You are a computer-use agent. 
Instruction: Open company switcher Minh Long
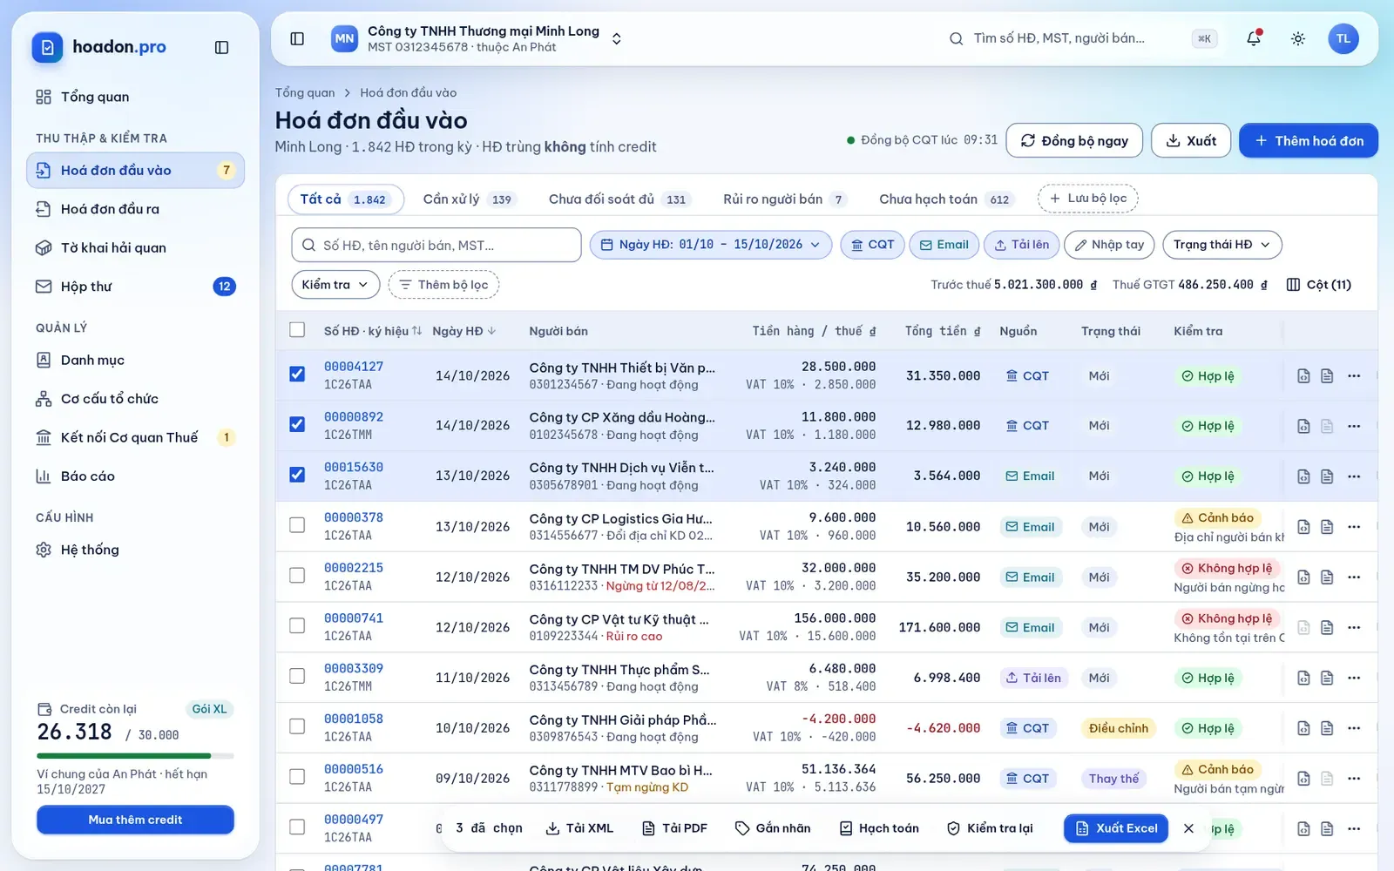coord(477,38)
